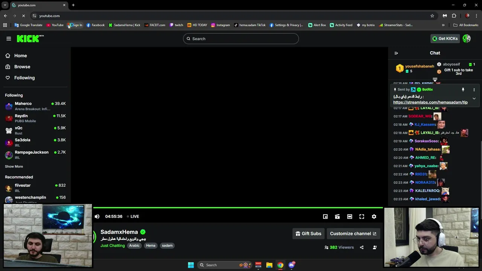
Task: Open the Kick hamburger menu
Action: tap(9, 38)
